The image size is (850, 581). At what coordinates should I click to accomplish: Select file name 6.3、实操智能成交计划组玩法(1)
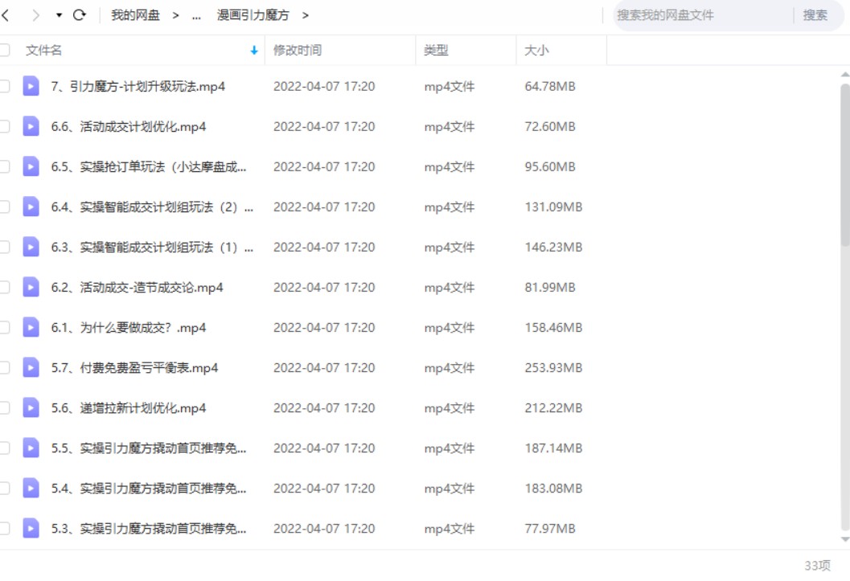point(152,247)
